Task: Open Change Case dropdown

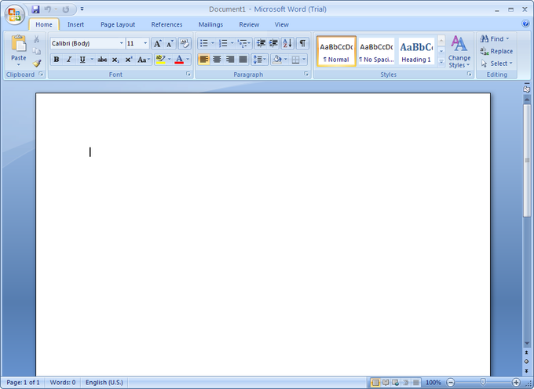Action: click(144, 60)
